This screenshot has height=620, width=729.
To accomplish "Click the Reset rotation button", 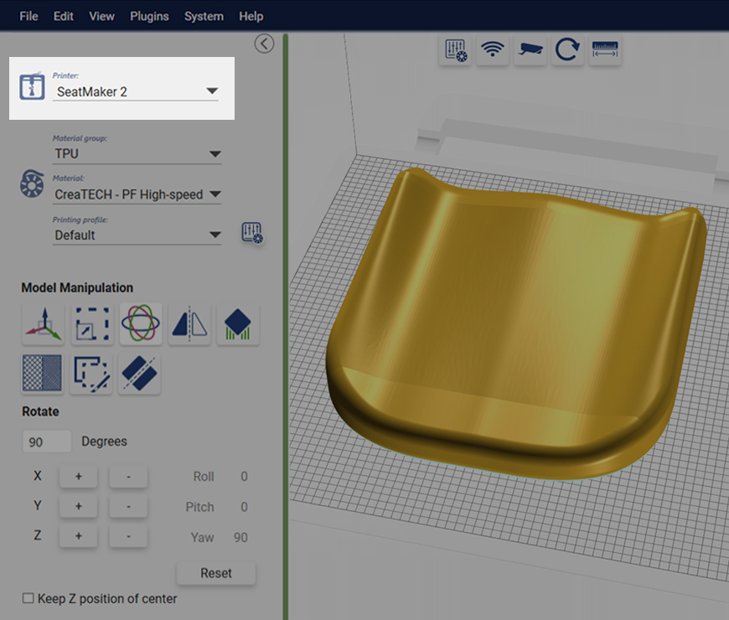I will pos(216,573).
